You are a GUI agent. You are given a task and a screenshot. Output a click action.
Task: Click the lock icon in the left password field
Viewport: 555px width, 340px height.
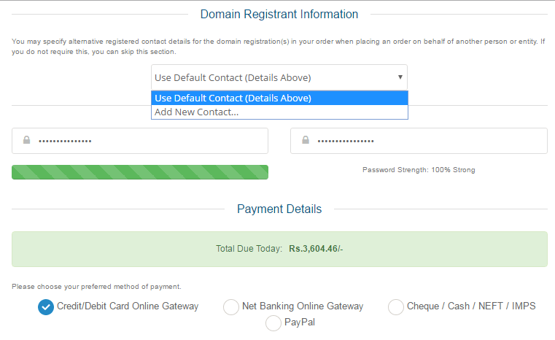27,141
